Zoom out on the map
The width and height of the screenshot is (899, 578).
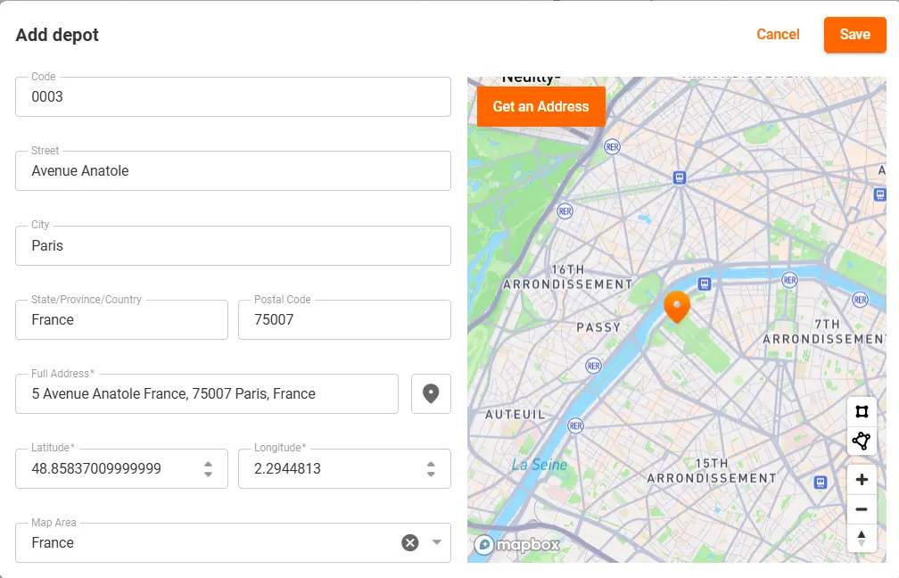pyautogui.click(x=861, y=509)
